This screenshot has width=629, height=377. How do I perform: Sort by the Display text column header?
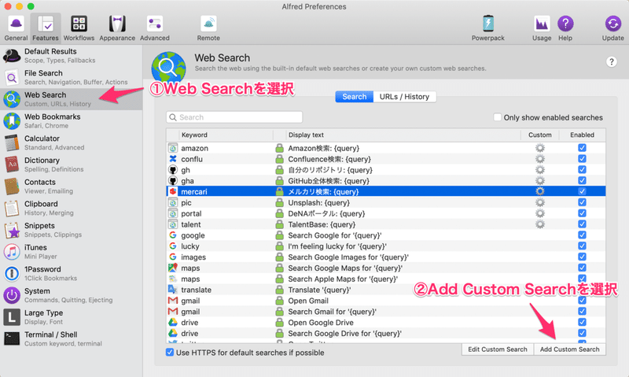pyautogui.click(x=403, y=135)
